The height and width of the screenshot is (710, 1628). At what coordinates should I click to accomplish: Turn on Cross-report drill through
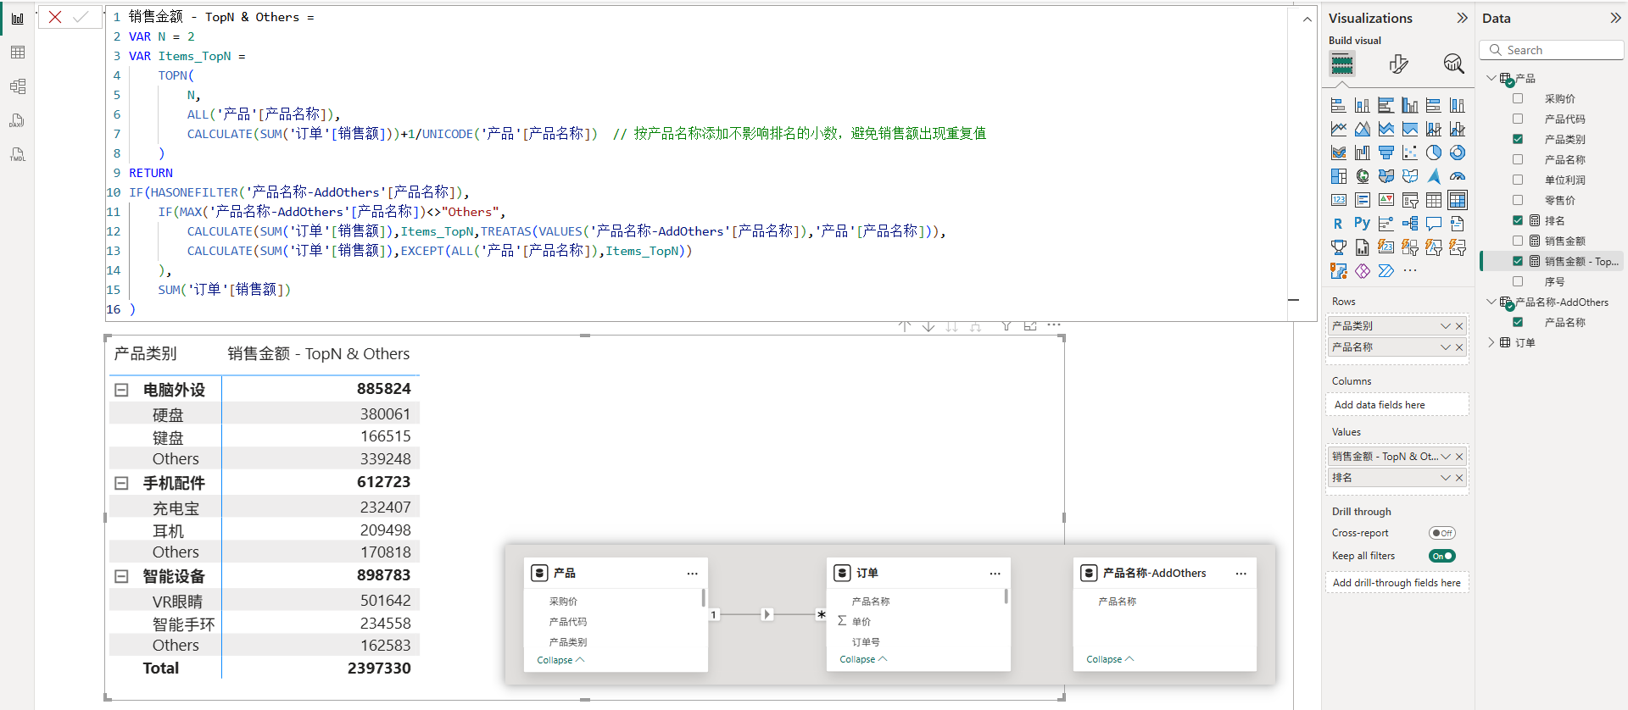click(1441, 533)
